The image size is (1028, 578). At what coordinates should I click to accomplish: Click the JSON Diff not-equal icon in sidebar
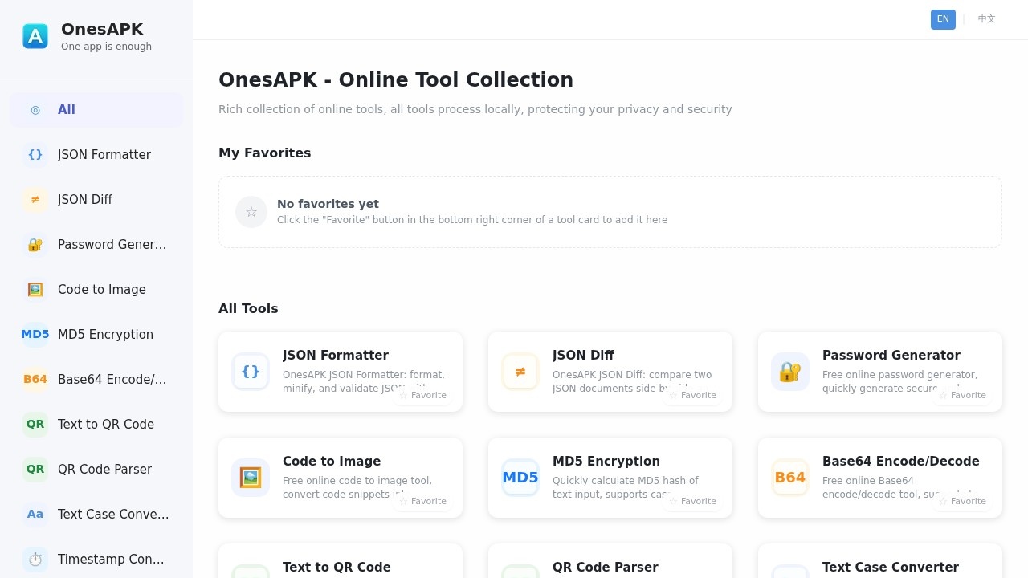35,199
